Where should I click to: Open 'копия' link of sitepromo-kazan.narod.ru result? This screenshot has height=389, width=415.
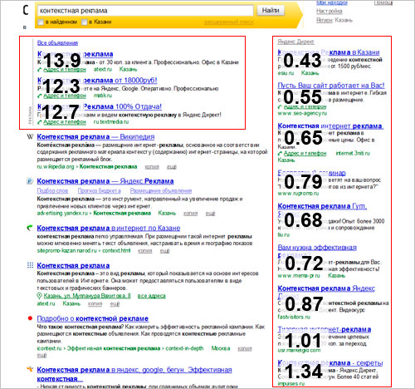pyautogui.click(x=145, y=251)
